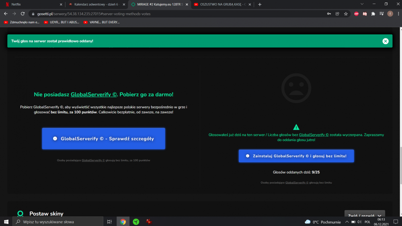
Task: Close the Netflix tab
Action: (x=61, y=4)
